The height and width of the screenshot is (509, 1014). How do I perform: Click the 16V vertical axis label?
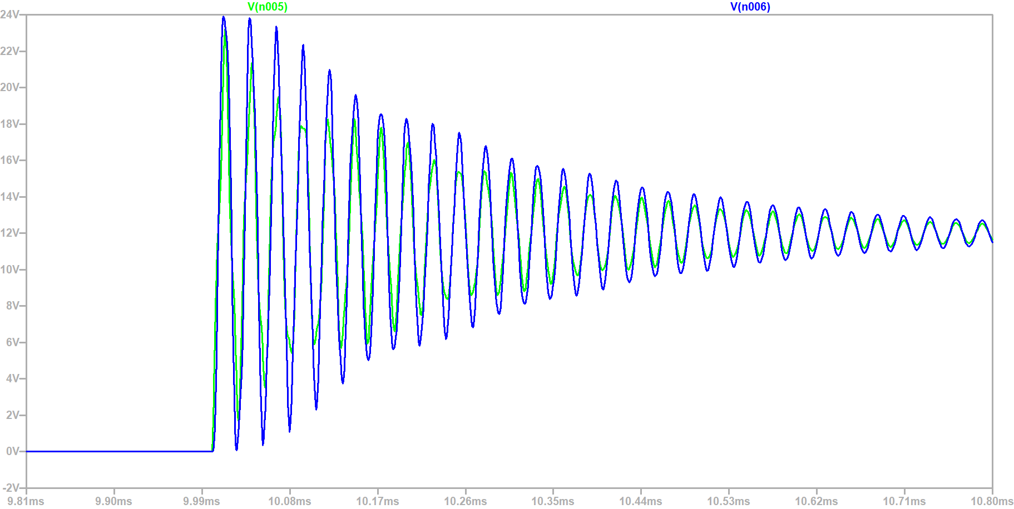pyautogui.click(x=9, y=160)
